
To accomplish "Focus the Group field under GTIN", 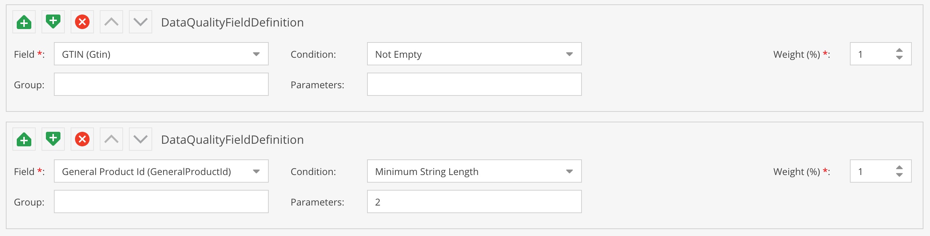I will click(161, 85).
